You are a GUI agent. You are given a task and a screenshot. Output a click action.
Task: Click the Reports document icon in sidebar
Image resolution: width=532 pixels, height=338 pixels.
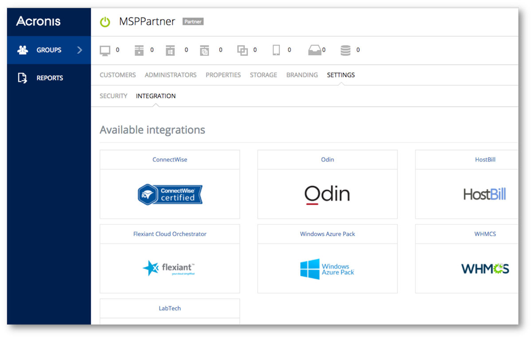[22, 78]
